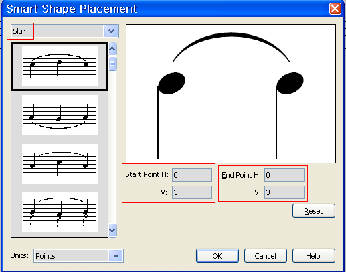
Task: Grab the placement list scrollbar thumb
Action: point(112,64)
